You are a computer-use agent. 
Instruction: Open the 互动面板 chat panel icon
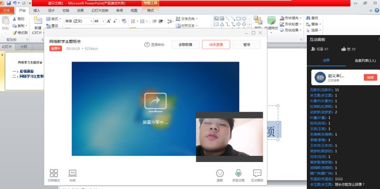257,173
